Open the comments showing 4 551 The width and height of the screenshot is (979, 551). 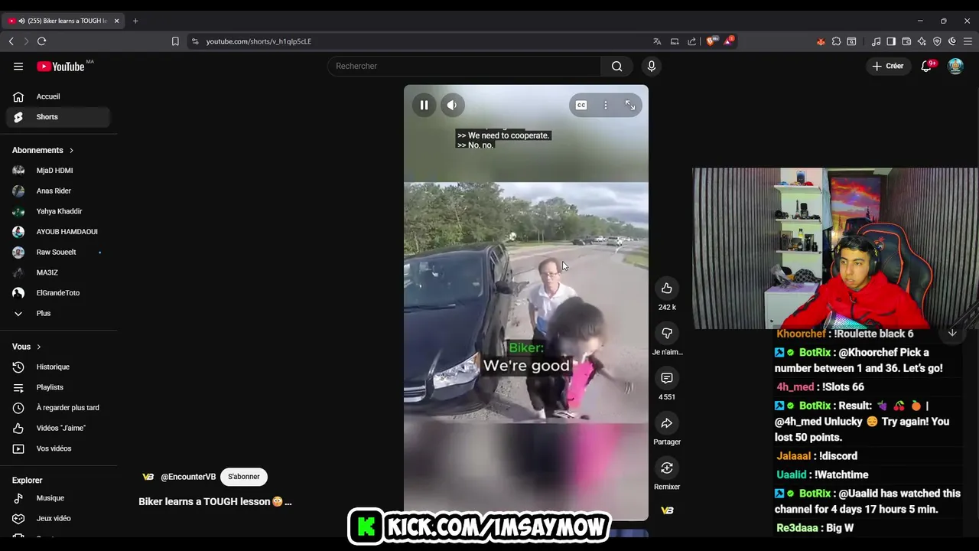click(667, 378)
